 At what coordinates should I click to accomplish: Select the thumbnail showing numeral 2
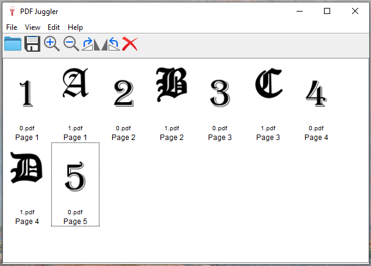pyautogui.click(x=124, y=94)
